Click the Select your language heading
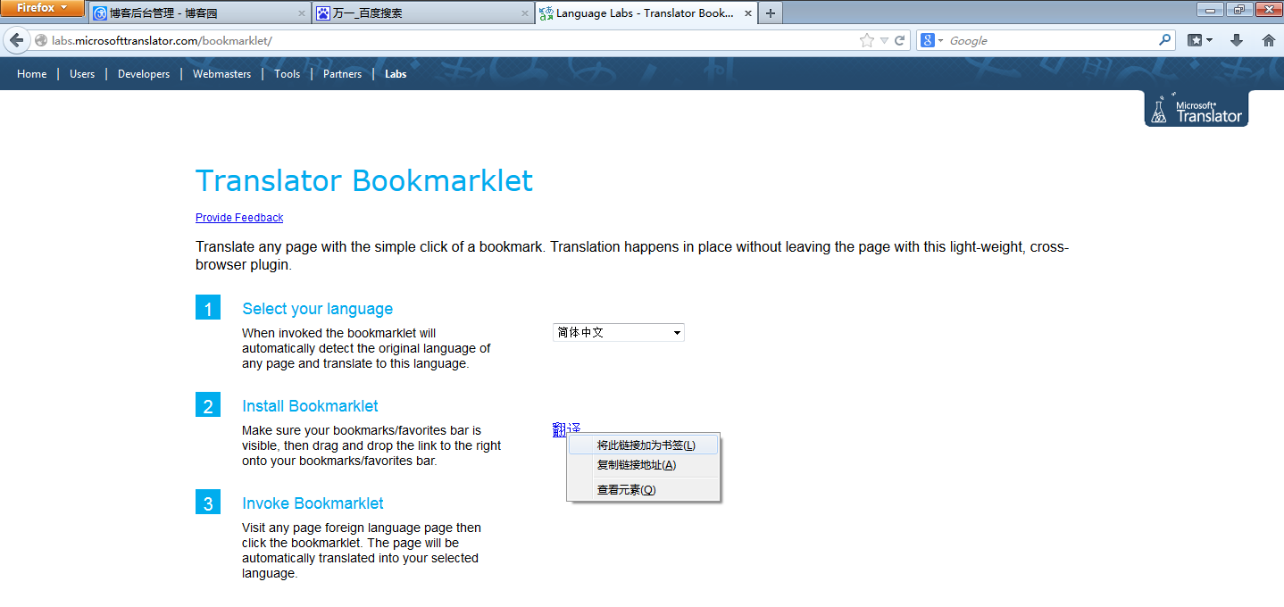The image size is (1284, 607). 318,309
